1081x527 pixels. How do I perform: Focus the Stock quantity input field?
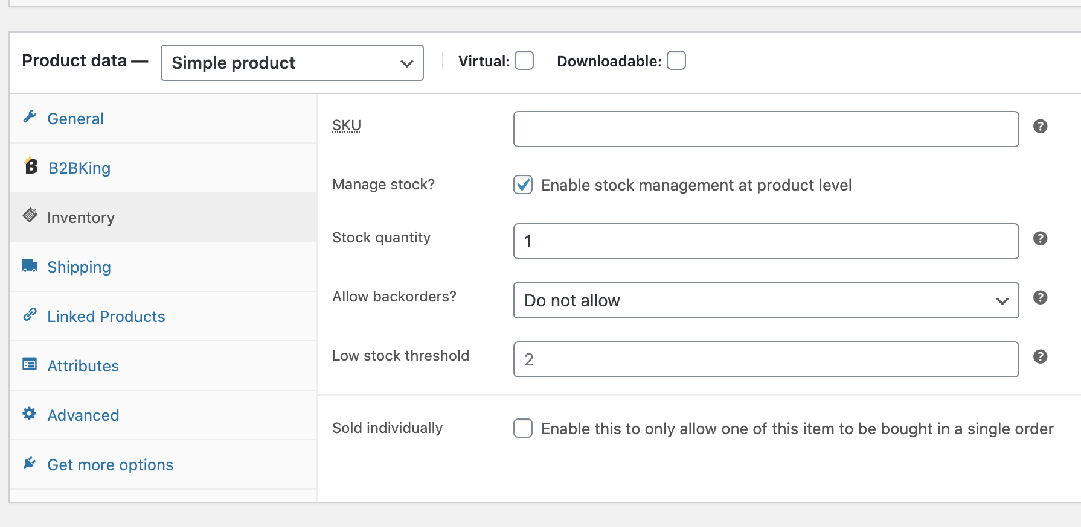(766, 241)
